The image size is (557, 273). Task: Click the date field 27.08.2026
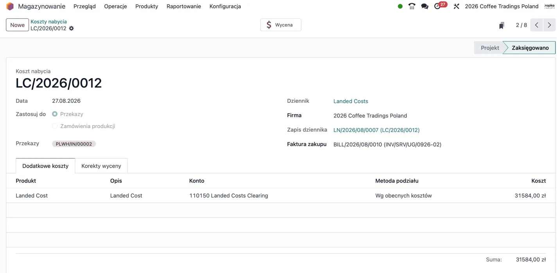[66, 101]
